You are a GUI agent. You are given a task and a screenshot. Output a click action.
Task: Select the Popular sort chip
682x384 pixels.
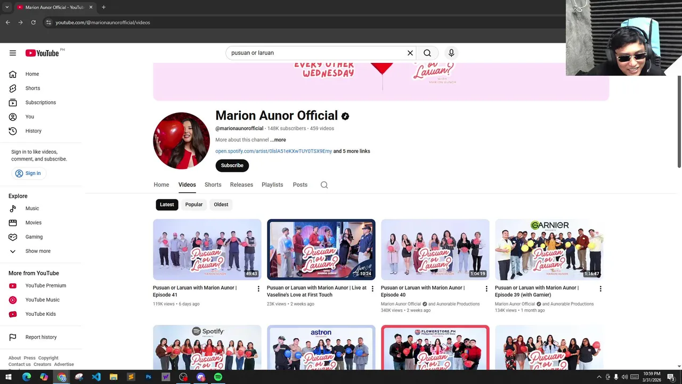tap(194, 204)
